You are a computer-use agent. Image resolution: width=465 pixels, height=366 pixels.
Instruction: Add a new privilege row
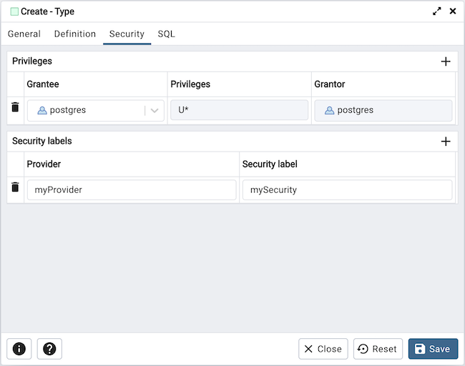tap(445, 61)
